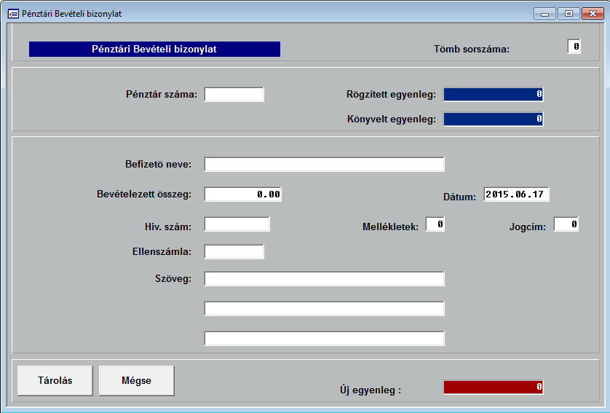Select the red Új egyenleg field

494,387
